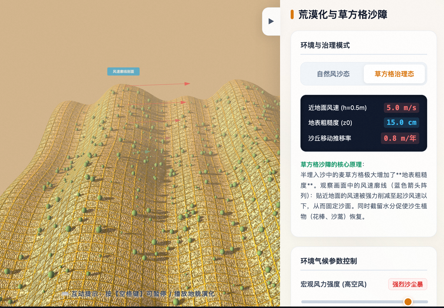This screenshot has height=308, width=444.
Task: Click the 环境气候参数控制 section heading
Action: click(329, 261)
